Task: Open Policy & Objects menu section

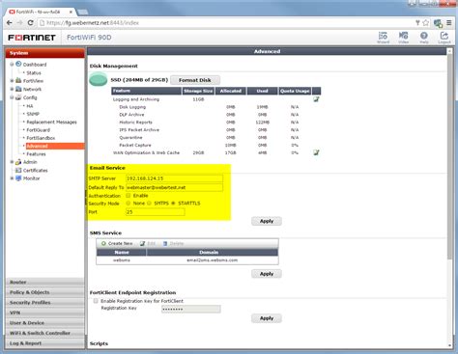Action: [45, 292]
